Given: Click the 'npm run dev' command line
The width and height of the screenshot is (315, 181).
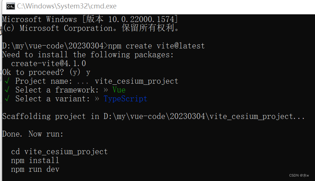Looking at the screenshot, I should tap(35, 169).
